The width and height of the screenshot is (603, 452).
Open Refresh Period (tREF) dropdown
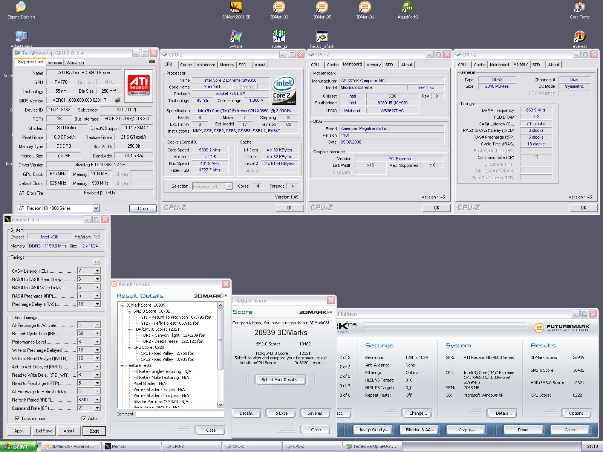point(97,400)
